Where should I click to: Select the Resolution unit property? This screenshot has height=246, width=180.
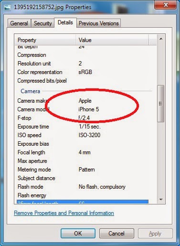click(34, 64)
